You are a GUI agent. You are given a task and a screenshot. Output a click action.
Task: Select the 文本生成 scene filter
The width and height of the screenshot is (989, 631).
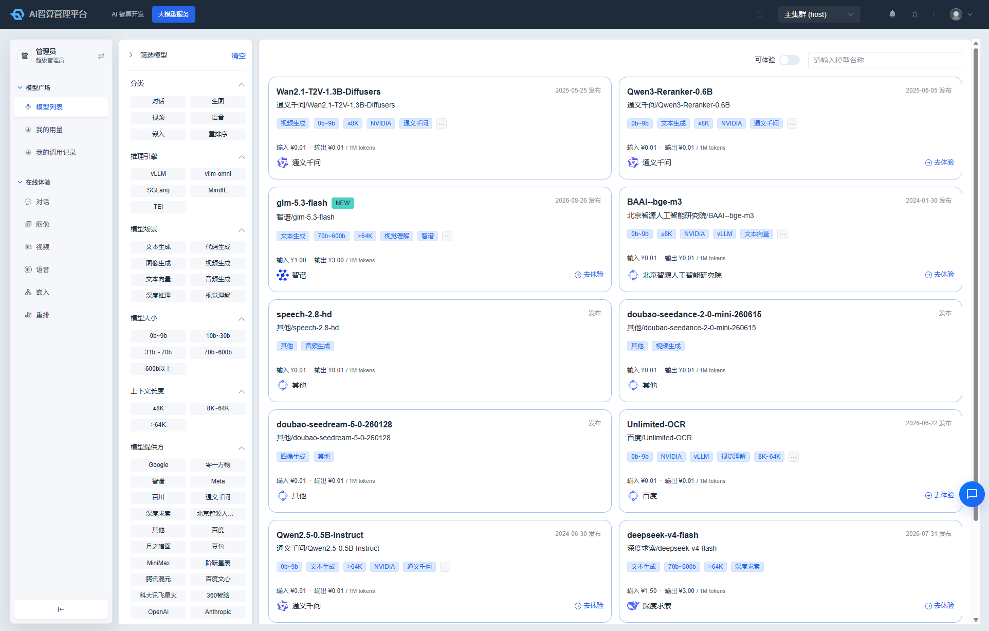[x=158, y=247]
